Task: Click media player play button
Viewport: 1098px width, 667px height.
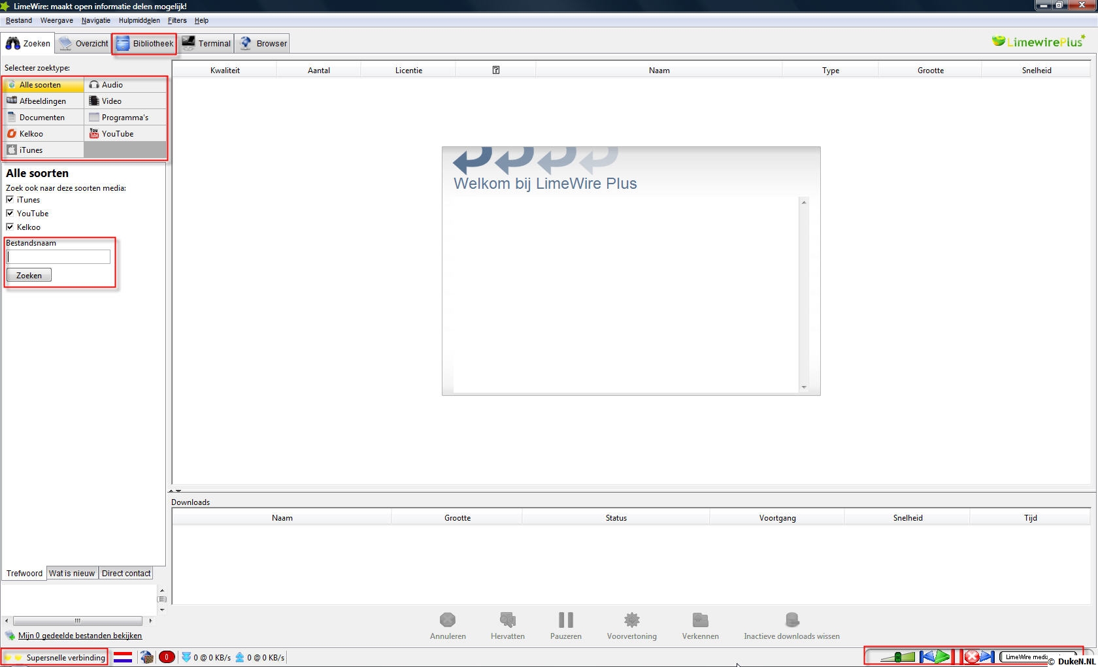Action: click(x=942, y=657)
